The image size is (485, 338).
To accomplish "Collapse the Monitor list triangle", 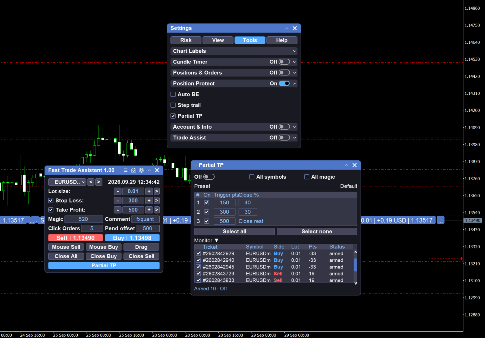I will tap(216, 240).
